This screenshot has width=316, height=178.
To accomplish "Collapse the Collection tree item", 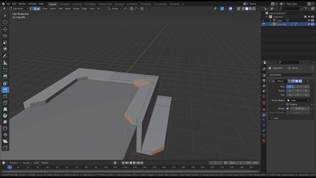I will click(267, 17).
